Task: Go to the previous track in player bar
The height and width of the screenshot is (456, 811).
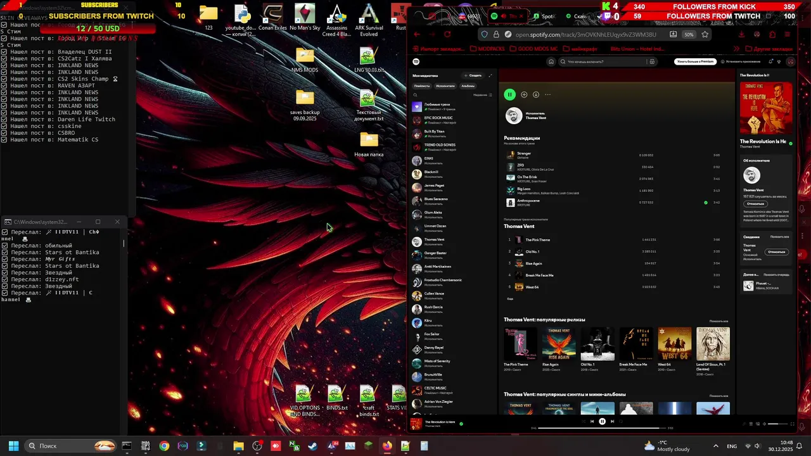Action: [592, 421]
